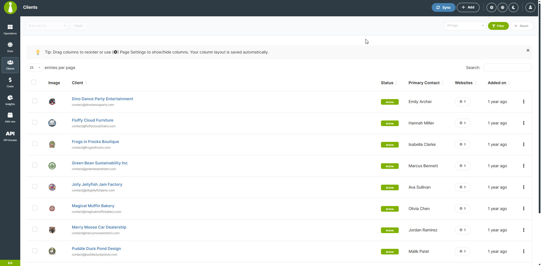
Task: Open the Green Bean Sustainability Inc client
Action: pyautogui.click(x=99, y=163)
